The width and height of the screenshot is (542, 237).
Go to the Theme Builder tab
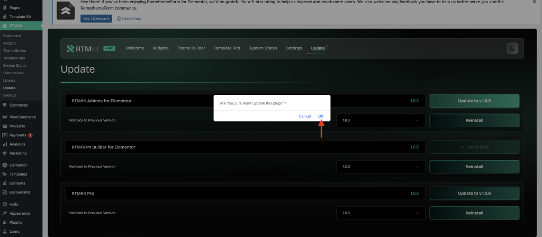(x=191, y=48)
